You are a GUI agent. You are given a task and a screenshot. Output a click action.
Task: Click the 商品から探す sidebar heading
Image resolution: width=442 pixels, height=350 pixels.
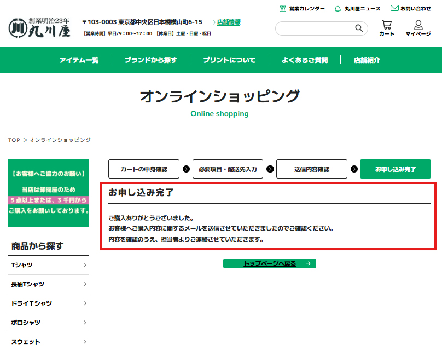click(37, 246)
